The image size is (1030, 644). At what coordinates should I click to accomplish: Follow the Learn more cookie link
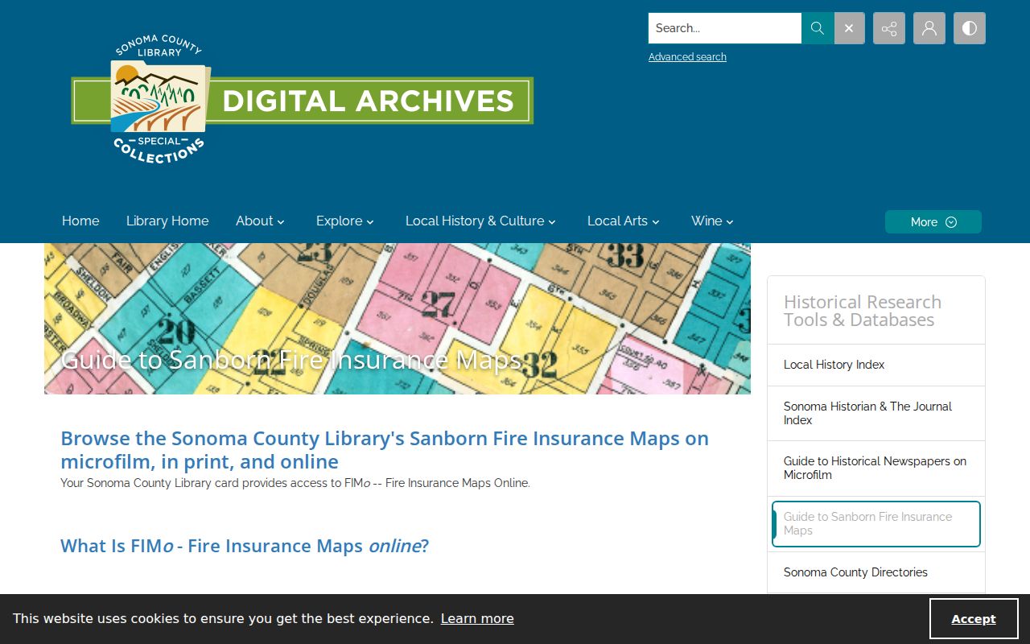pyautogui.click(x=477, y=618)
